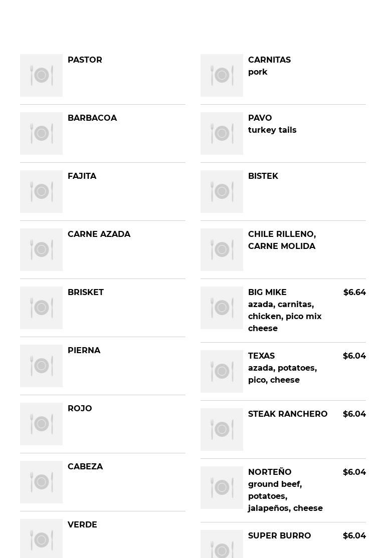Select the STEAK RANCHERO item
This screenshot has width=386, height=558.
(288, 414)
